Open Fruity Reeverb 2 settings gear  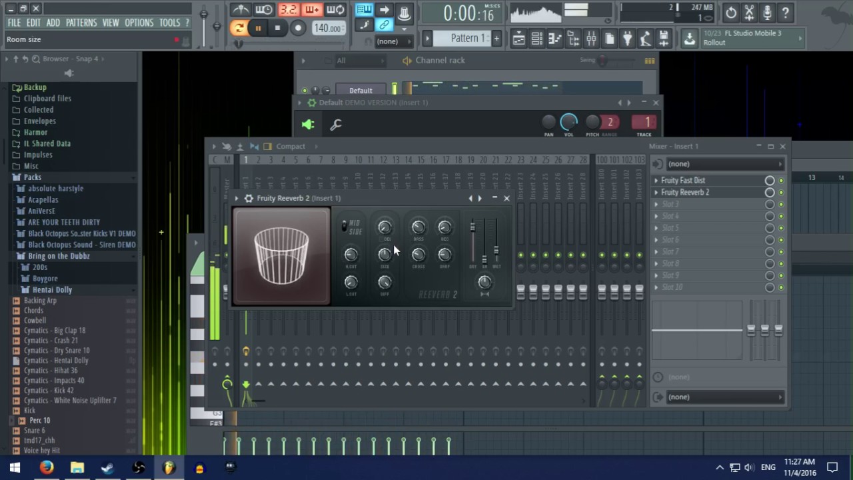[x=249, y=198]
